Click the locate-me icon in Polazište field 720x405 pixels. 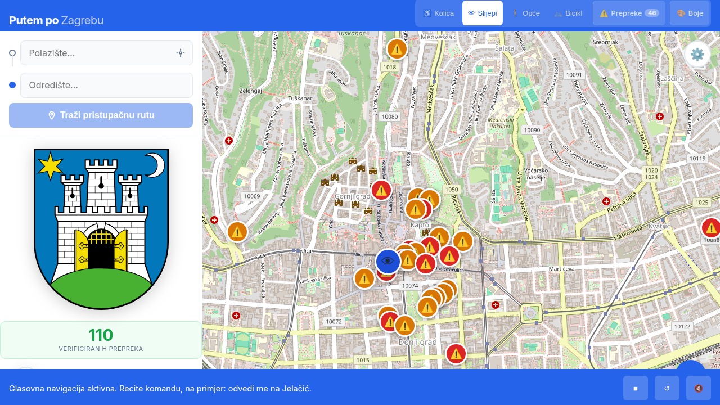tap(181, 53)
